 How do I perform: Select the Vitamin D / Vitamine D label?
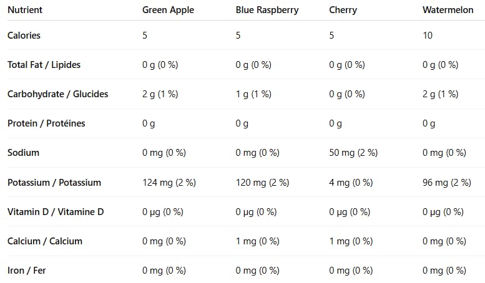(56, 212)
